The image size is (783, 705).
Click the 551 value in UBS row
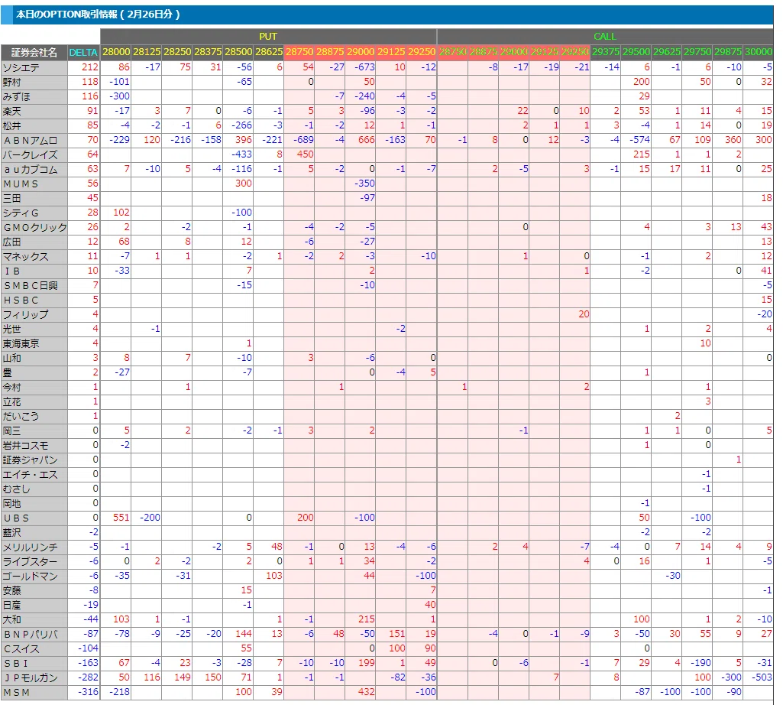(121, 518)
